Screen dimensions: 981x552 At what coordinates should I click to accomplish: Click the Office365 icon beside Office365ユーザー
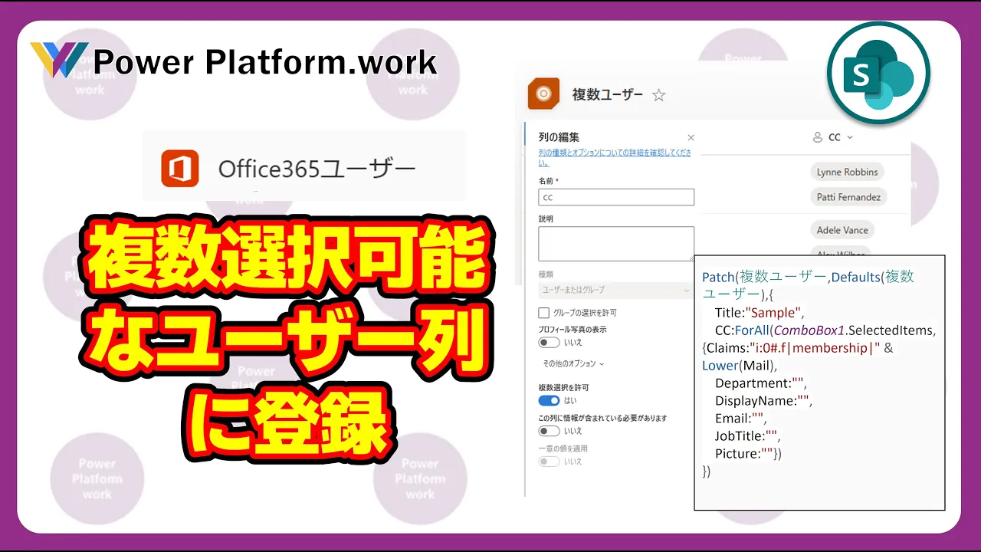point(180,169)
